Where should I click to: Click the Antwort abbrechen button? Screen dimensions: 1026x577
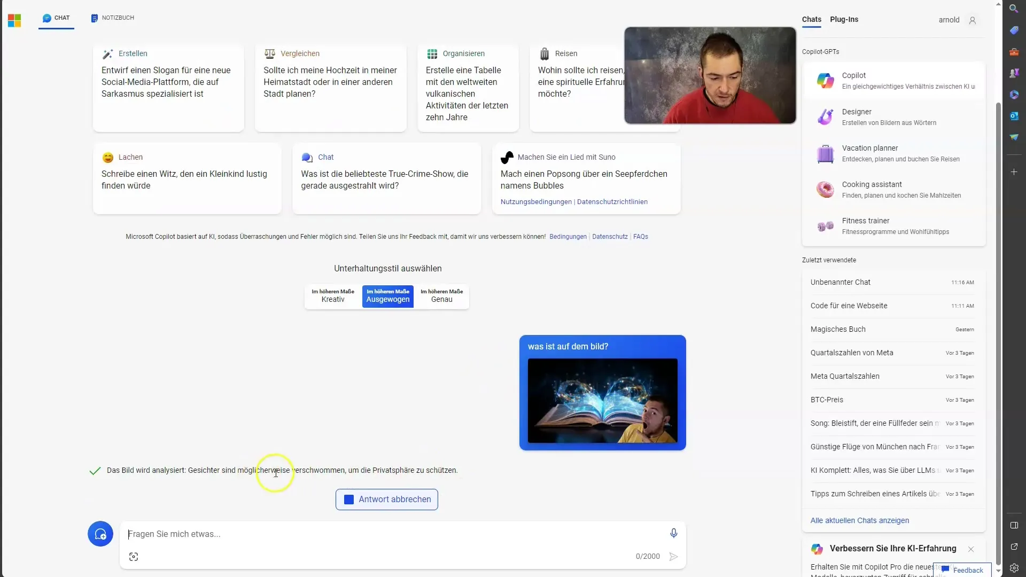pyautogui.click(x=387, y=499)
